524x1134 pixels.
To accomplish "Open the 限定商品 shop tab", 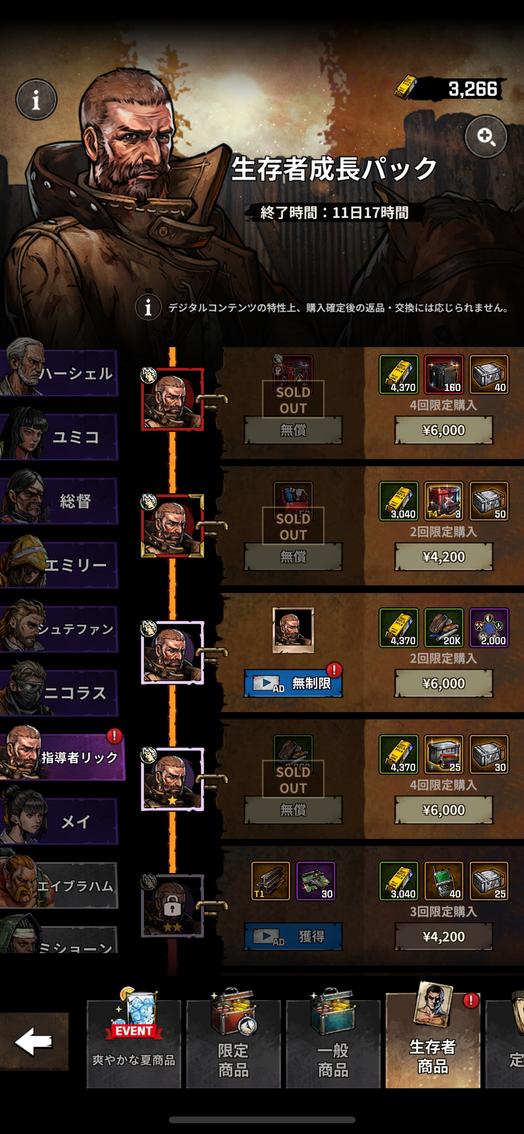I will (233, 1044).
